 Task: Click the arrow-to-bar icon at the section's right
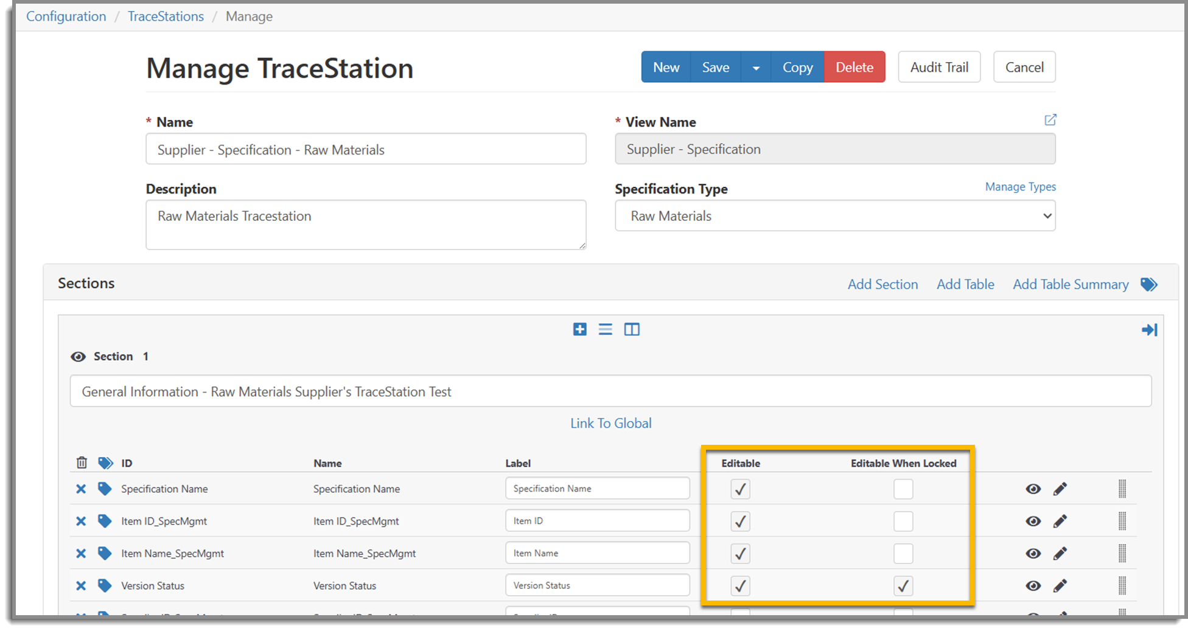point(1149,330)
